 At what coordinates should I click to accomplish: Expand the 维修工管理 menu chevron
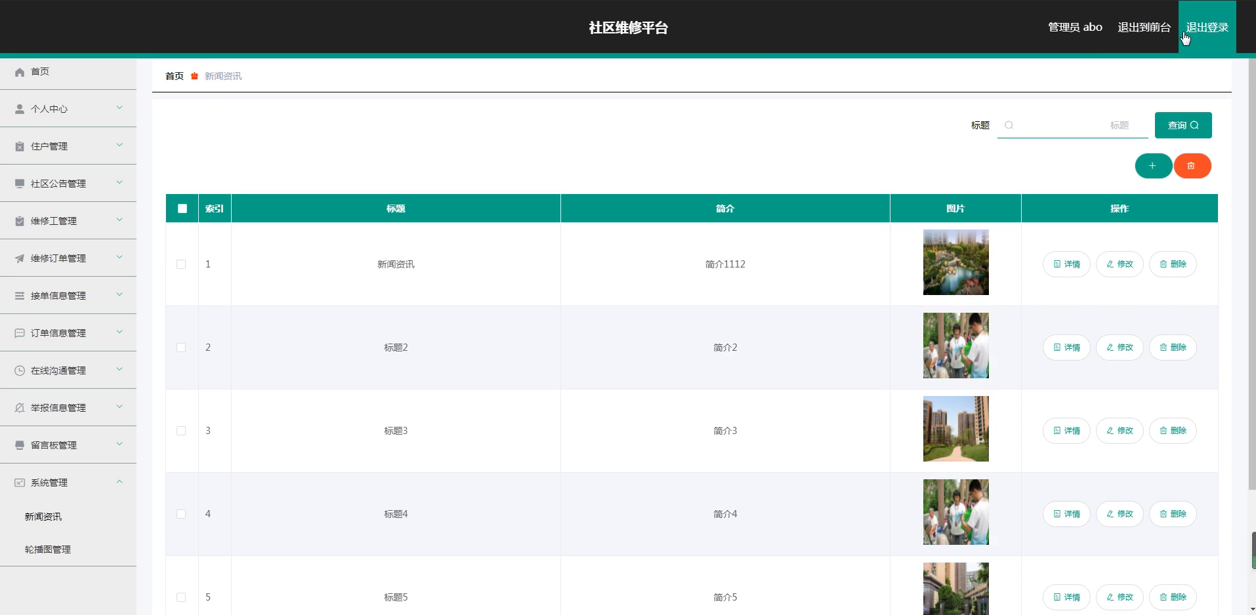point(119,220)
